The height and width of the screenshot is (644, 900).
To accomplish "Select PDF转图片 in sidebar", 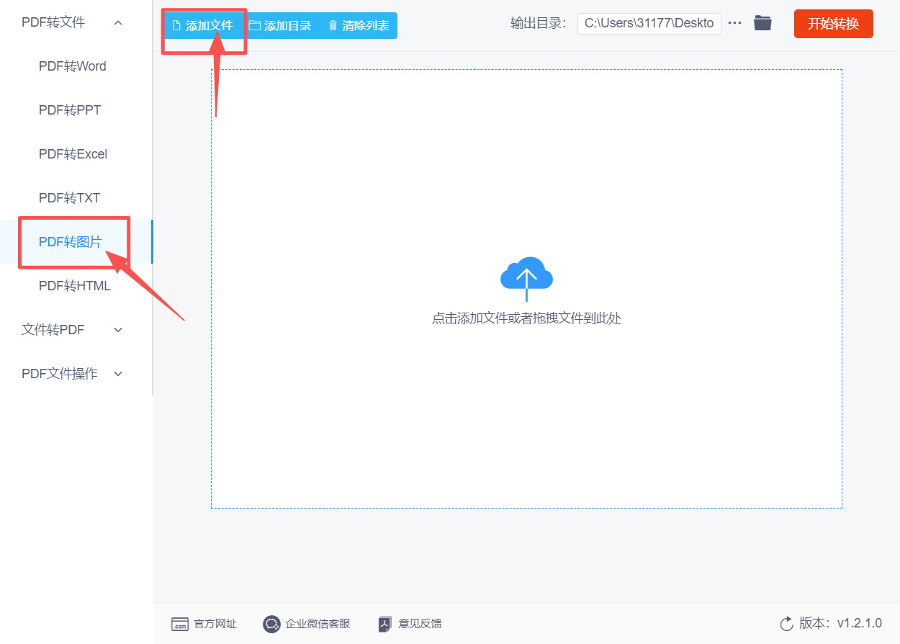I will point(71,242).
